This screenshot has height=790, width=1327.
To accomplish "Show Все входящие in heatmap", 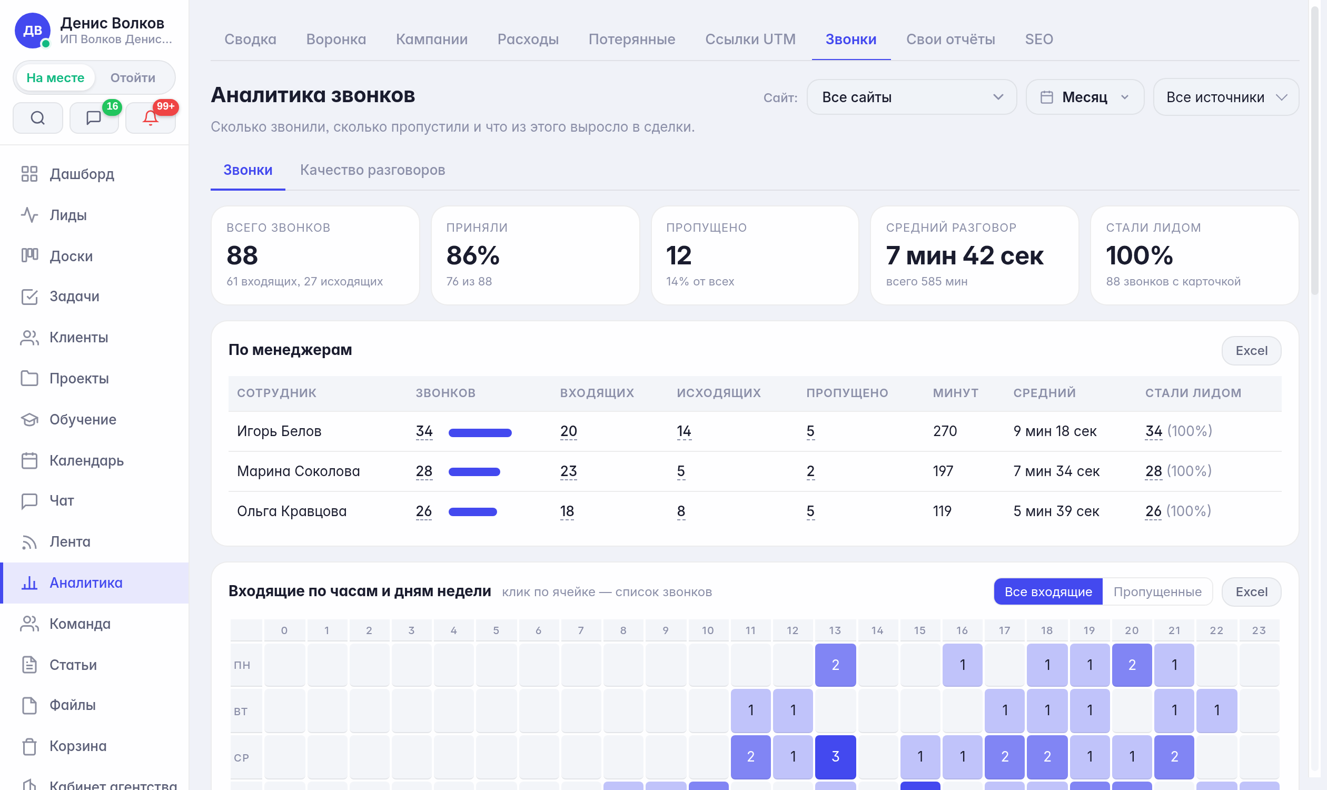I will tap(1048, 592).
